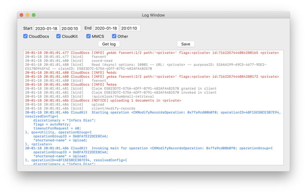Select the coord-read log entry
This screenshot has height=194, width=307.
tap(102, 61)
